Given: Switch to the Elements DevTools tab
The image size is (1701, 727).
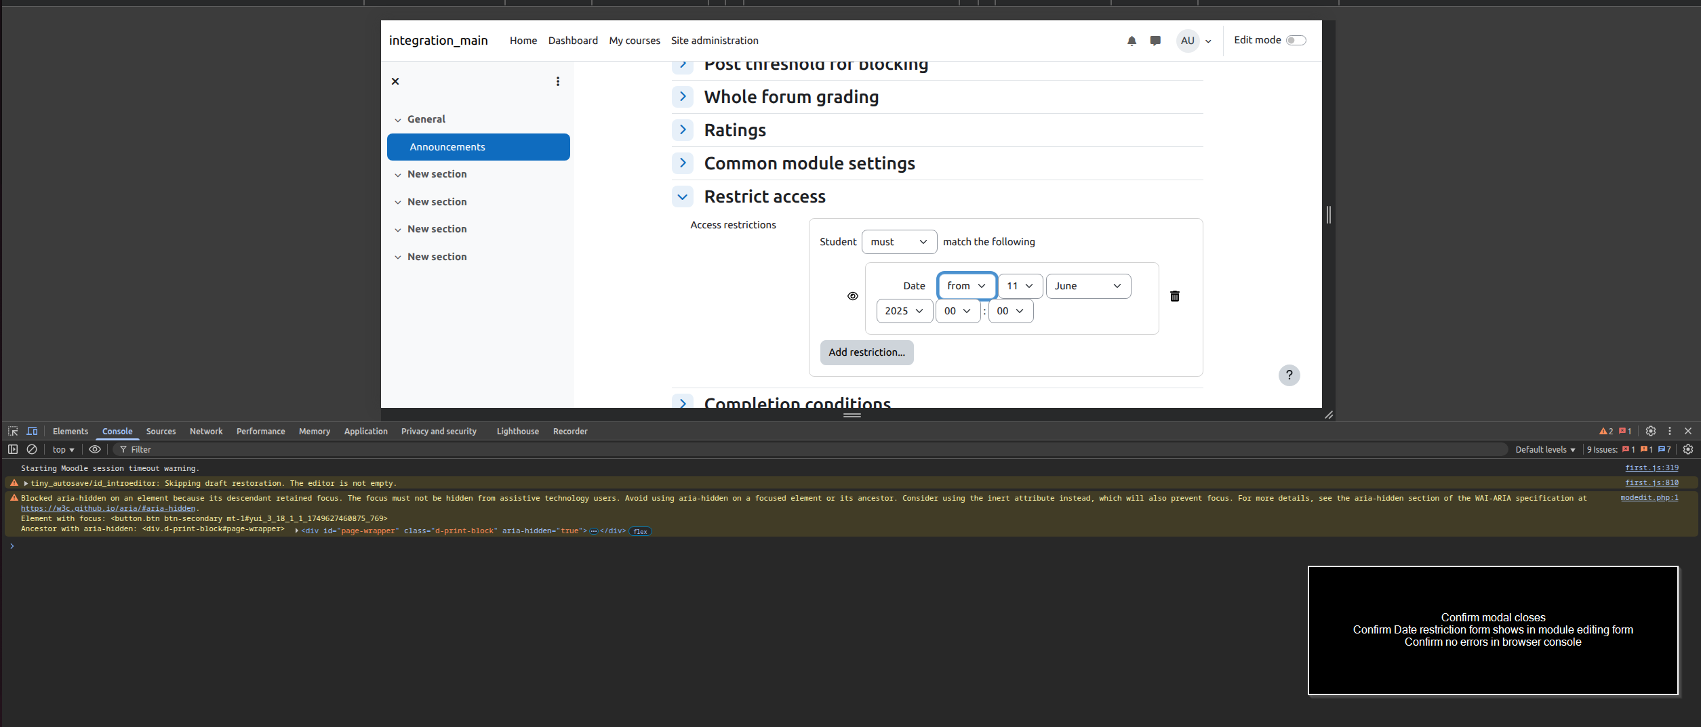Looking at the screenshot, I should pos(71,431).
